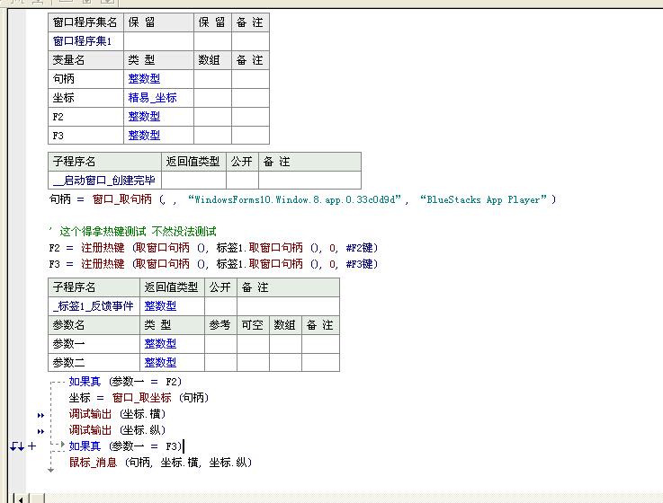Screen dimensions: 663x503
Task: Toggle the 可空 cell for 参数二
Action: point(253,362)
